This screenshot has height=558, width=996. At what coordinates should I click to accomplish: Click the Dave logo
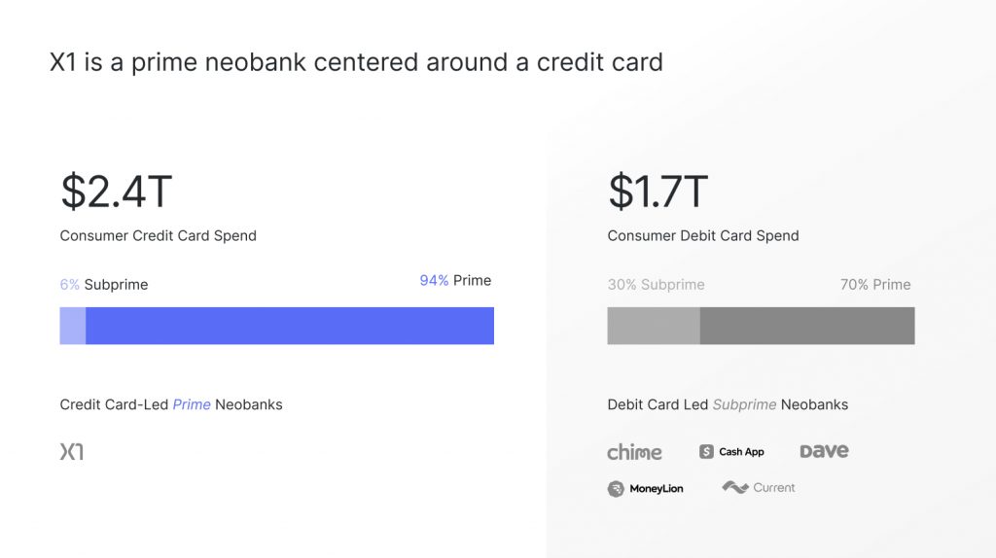(x=824, y=451)
